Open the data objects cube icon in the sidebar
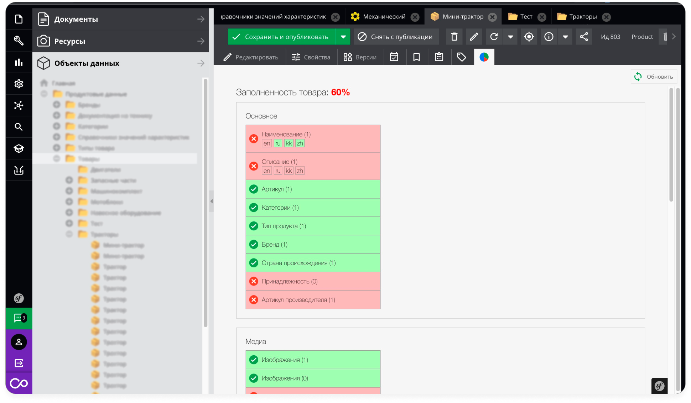The width and height of the screenshot is (691, 403). (x=19, y=148)
